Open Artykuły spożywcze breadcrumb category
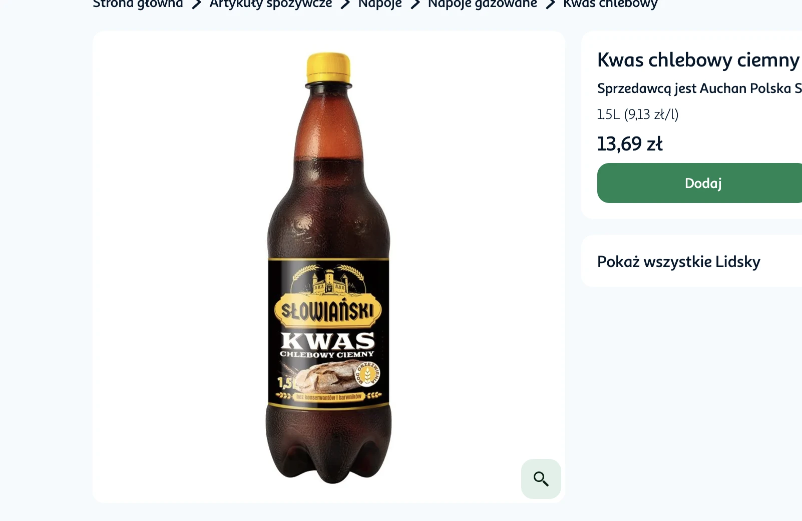The height and width of the screenshot is (521, 802). pos(271,4)
